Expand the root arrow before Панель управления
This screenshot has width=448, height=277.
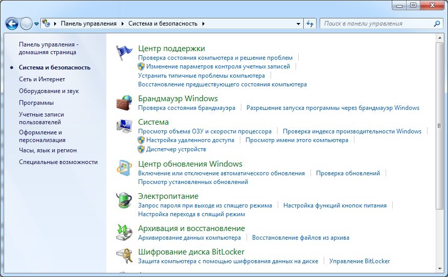[55, 24]
